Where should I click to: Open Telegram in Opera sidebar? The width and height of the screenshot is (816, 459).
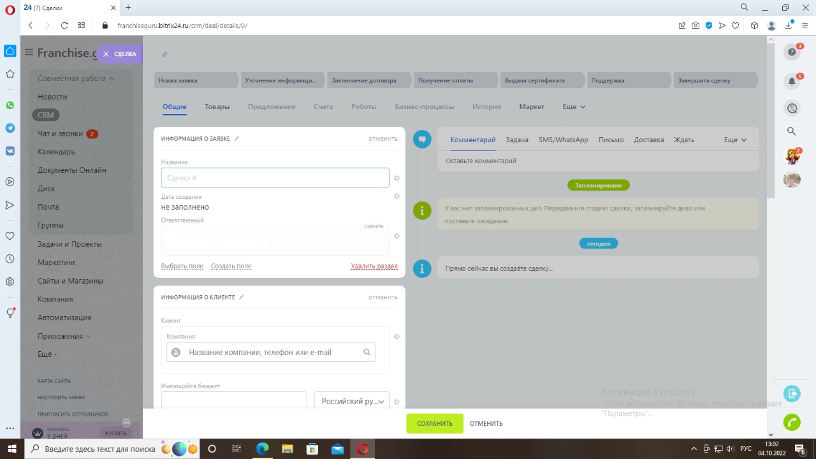10,128
